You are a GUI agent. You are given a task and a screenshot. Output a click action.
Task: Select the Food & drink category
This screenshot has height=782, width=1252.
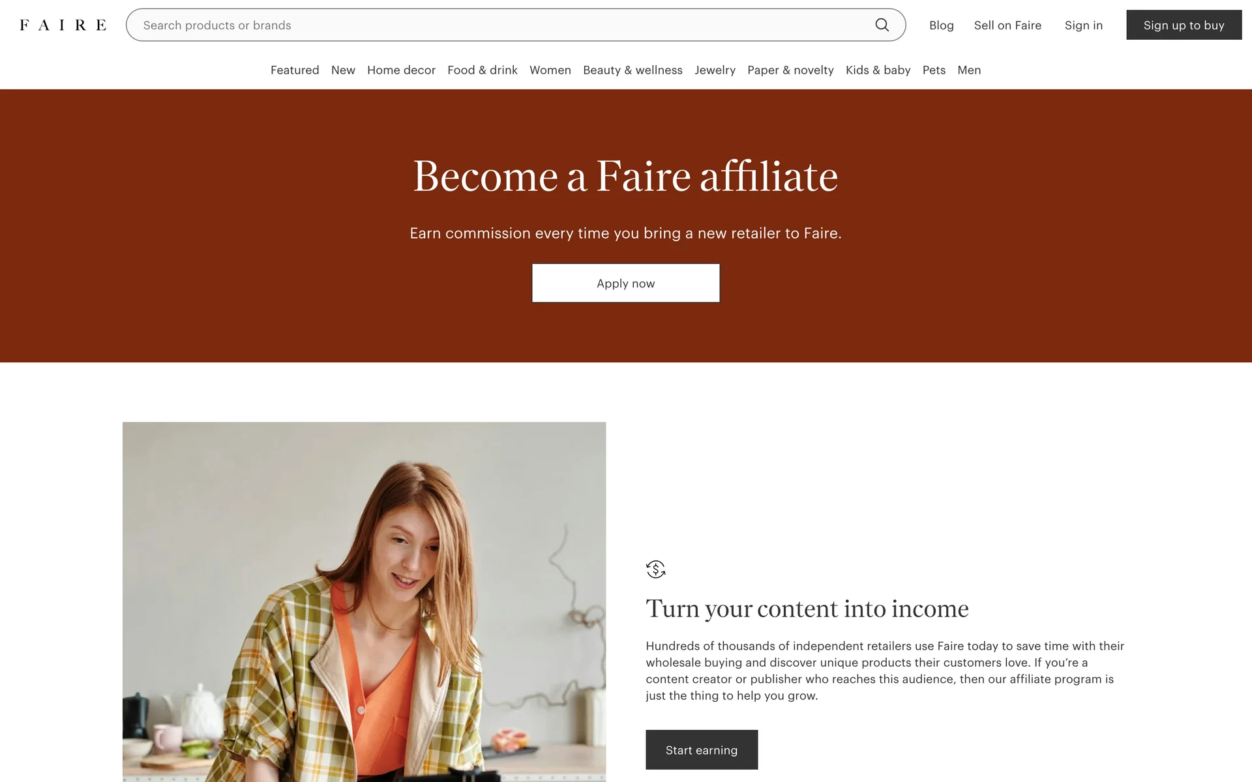click(x=483, y=70)
